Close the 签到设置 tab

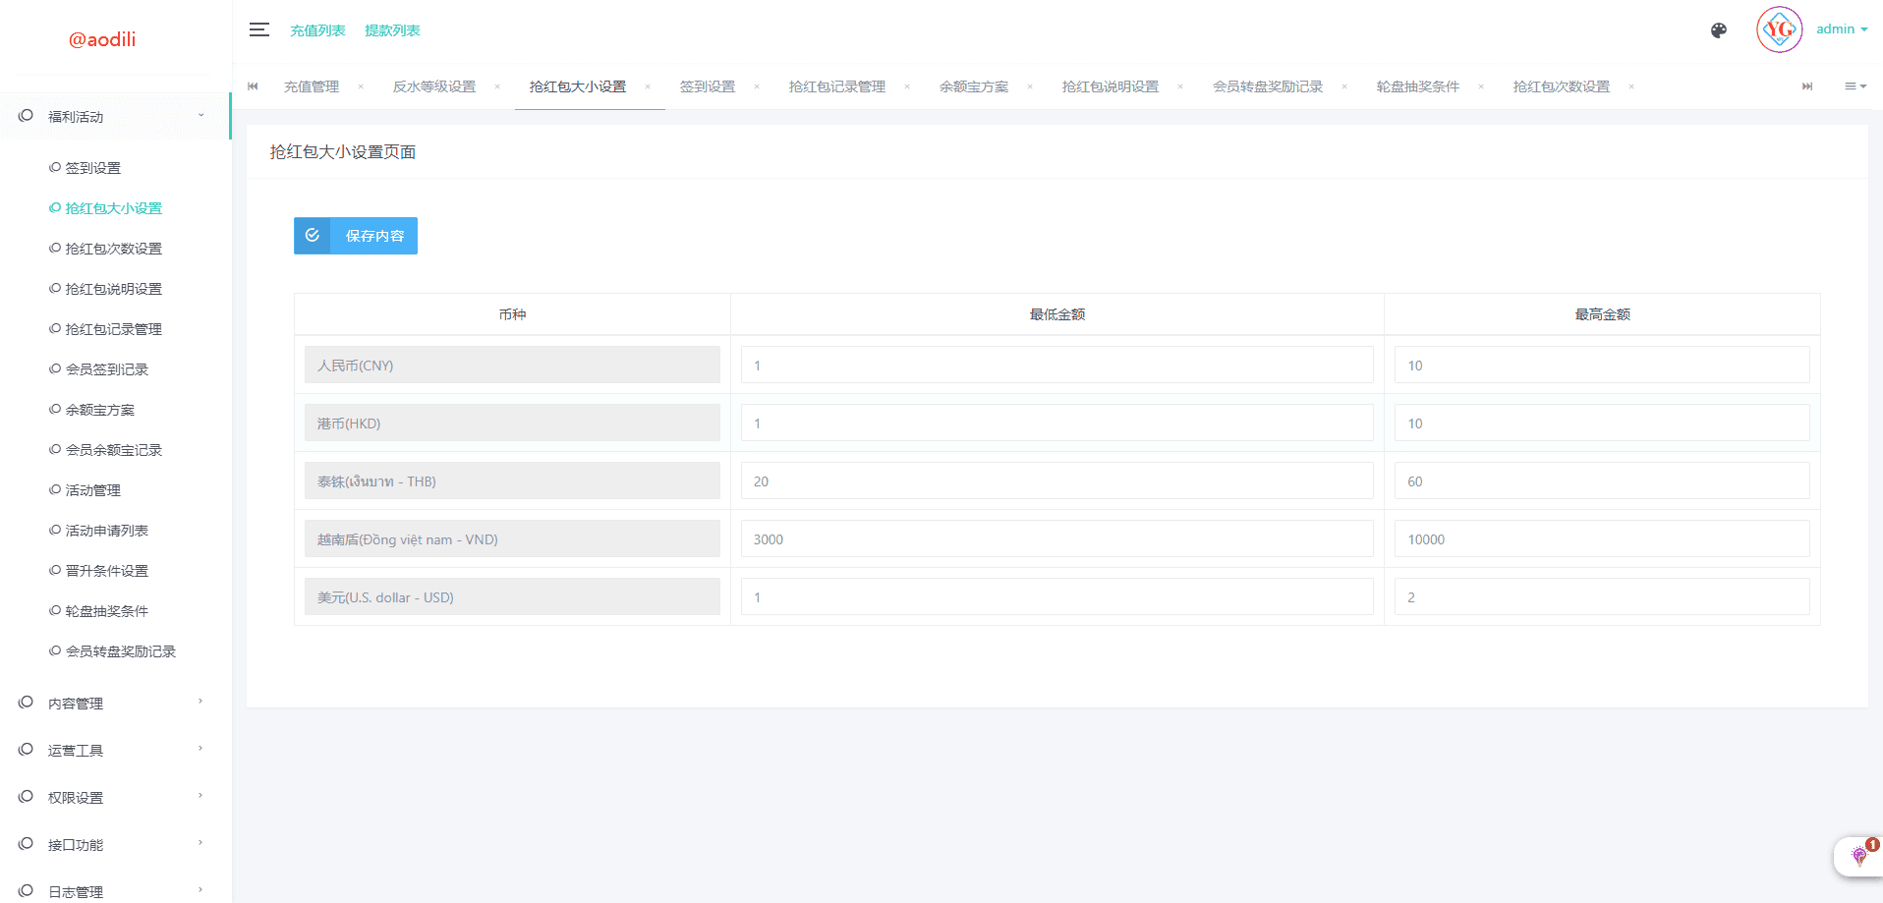(757, 86)
